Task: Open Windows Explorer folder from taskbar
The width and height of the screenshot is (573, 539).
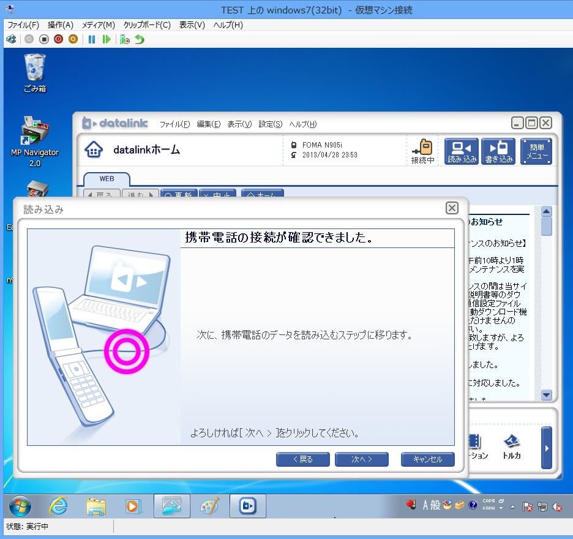Action: (96, 506)
